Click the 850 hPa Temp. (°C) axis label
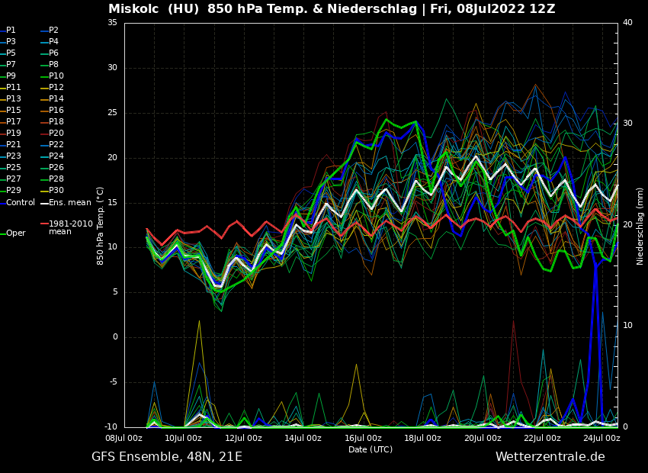The height and width of the screenshot is (473, 648). coord(101,225)
